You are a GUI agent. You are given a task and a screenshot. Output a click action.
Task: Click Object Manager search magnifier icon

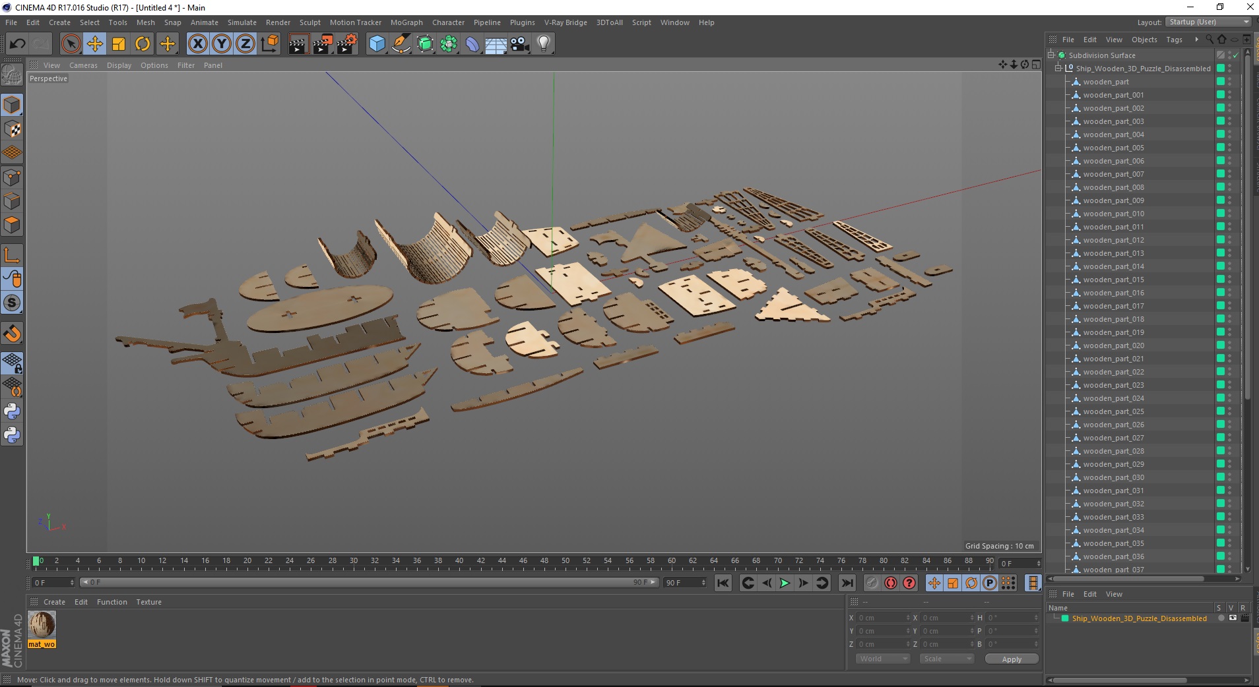1210,40
